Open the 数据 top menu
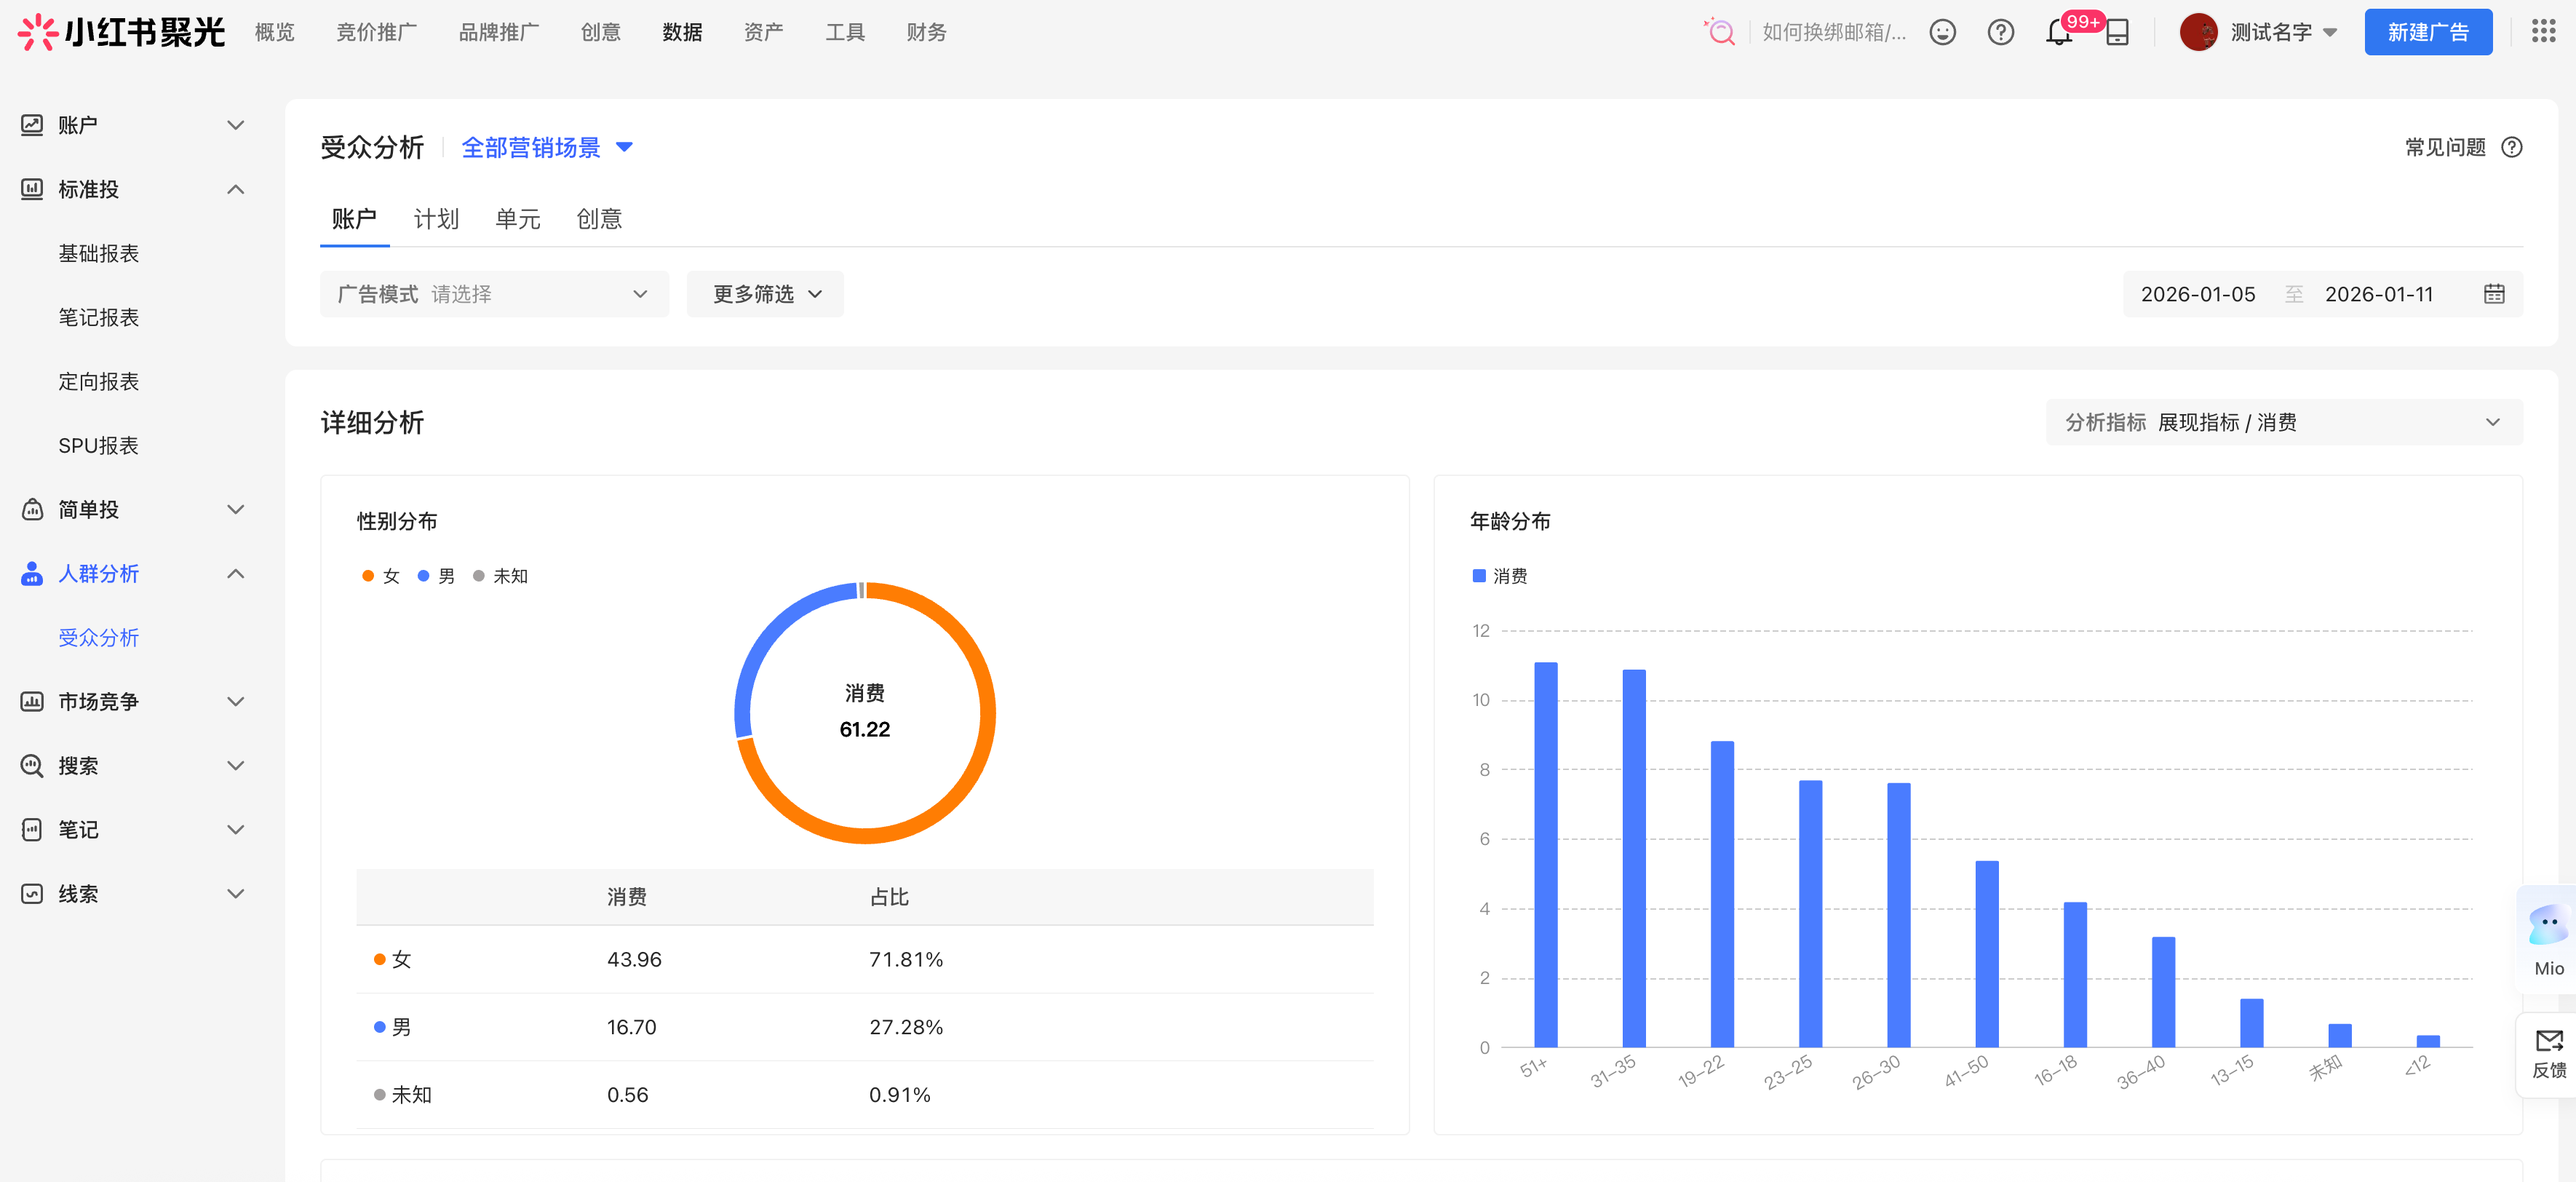The image size is (2576, 1182). (683, 32)
